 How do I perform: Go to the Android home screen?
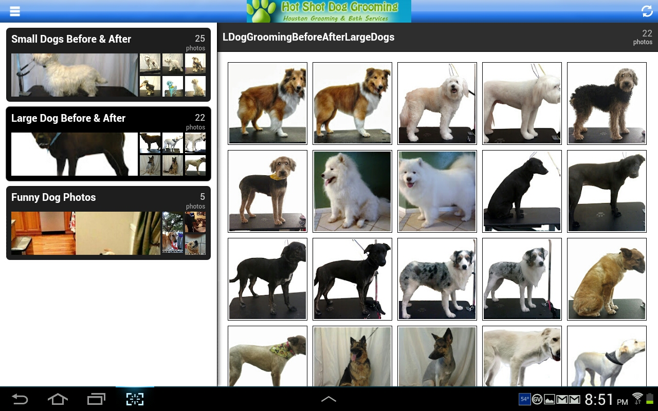(58, 399)
